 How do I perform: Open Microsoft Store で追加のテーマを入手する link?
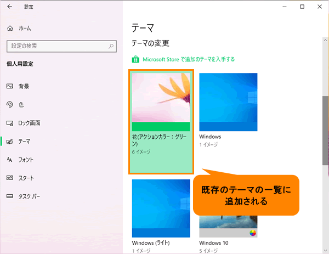coord(189,59)
